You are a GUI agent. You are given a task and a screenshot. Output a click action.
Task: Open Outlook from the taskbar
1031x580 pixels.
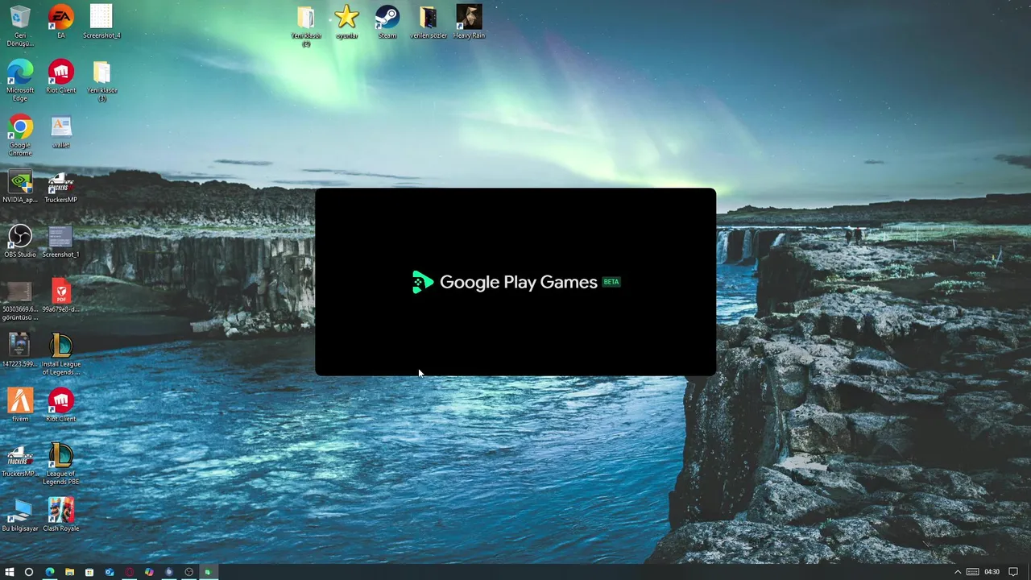pos(110,572)
